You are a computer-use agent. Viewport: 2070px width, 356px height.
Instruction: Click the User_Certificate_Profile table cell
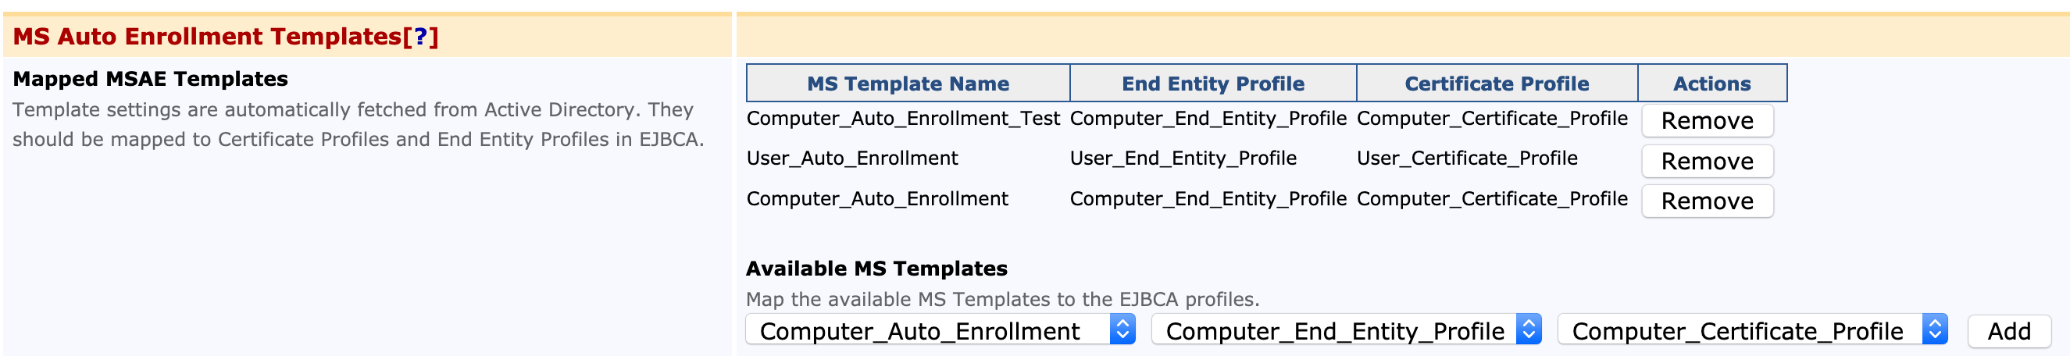1466,158
